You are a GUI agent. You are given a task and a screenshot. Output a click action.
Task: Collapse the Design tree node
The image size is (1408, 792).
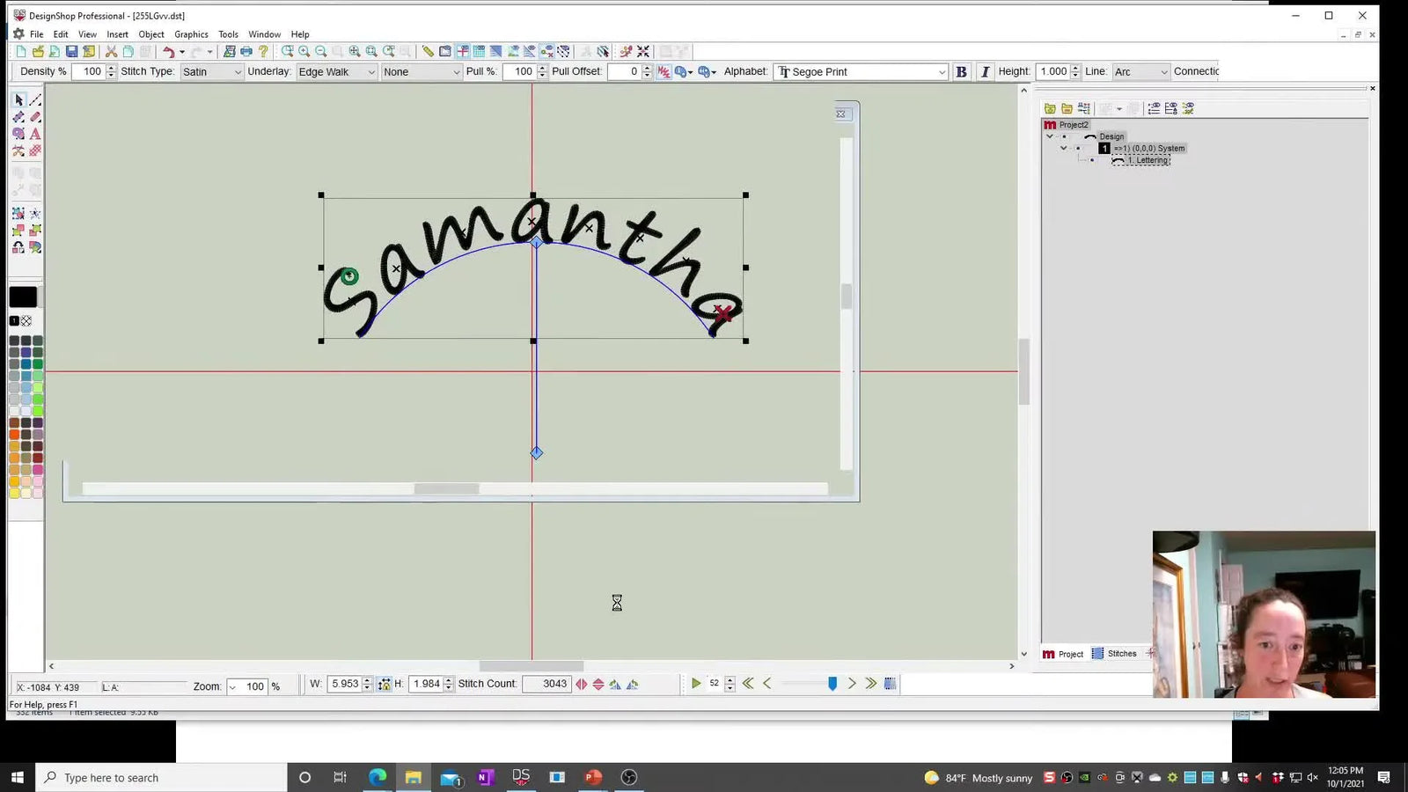pos(1050,136)
